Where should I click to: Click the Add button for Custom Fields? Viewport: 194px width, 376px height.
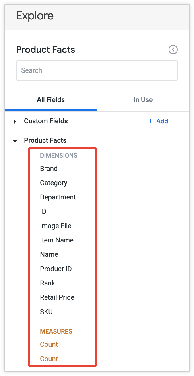(x=158, y=121)
